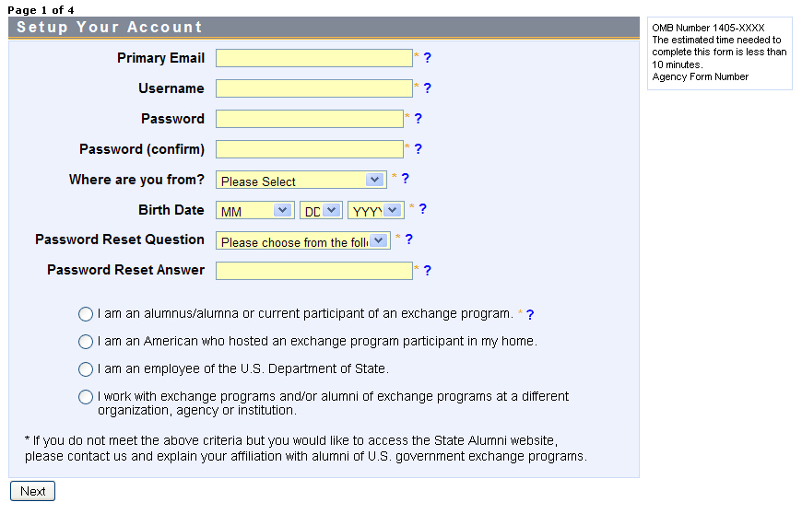The height and width of the screenshot is (514, 802).
Task: Focus the Username text field
Action: (313, 88)
